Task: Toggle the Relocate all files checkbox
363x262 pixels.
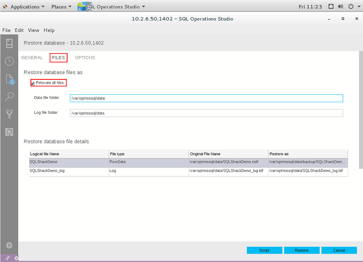Action: point(33,83)
